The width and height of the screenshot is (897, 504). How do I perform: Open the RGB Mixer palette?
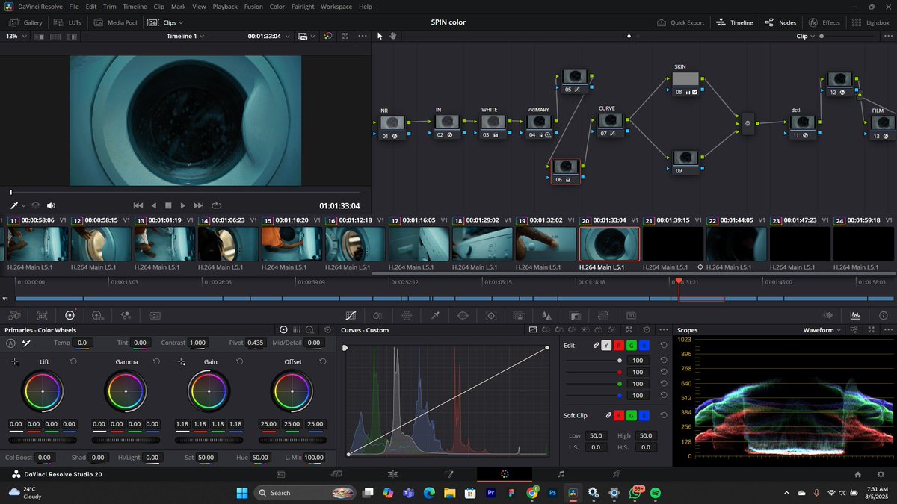tap(126, 316)
